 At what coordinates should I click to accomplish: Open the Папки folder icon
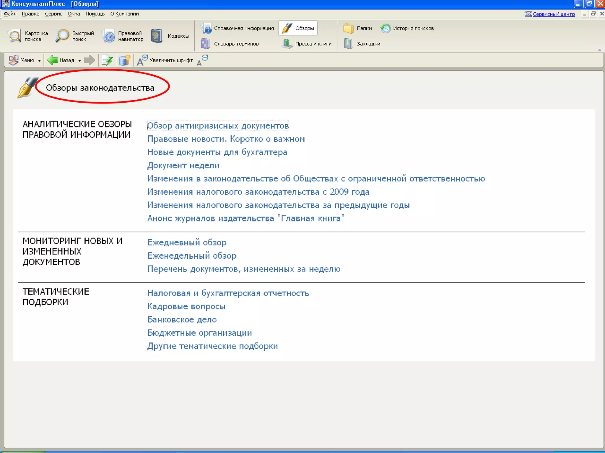tap(348, 28)
